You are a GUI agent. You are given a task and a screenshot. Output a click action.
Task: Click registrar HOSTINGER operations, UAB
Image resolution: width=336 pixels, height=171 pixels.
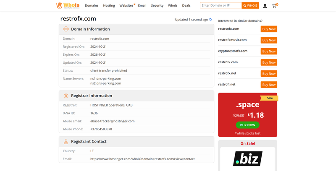(x=111, y=105)
